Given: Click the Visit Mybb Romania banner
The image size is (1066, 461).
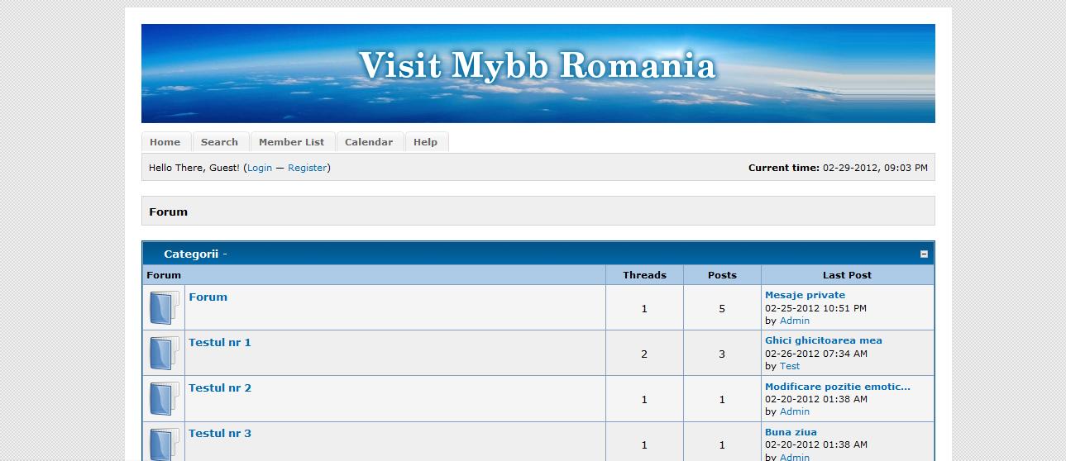Looking at the screenshot, I should click(x=538, y=74).
